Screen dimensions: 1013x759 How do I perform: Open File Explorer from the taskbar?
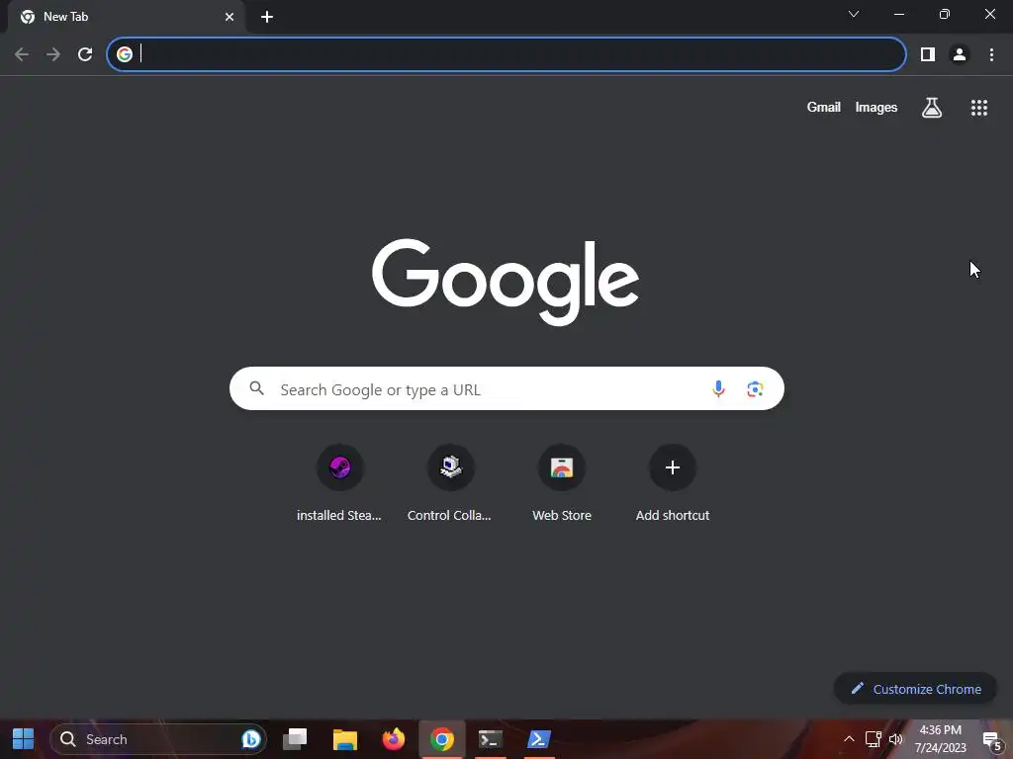[x=345, y=739]
